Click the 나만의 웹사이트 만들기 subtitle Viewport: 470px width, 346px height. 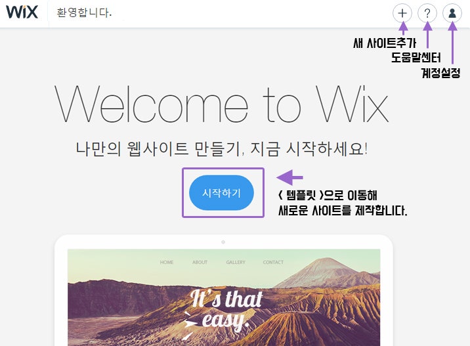(221, 149)
